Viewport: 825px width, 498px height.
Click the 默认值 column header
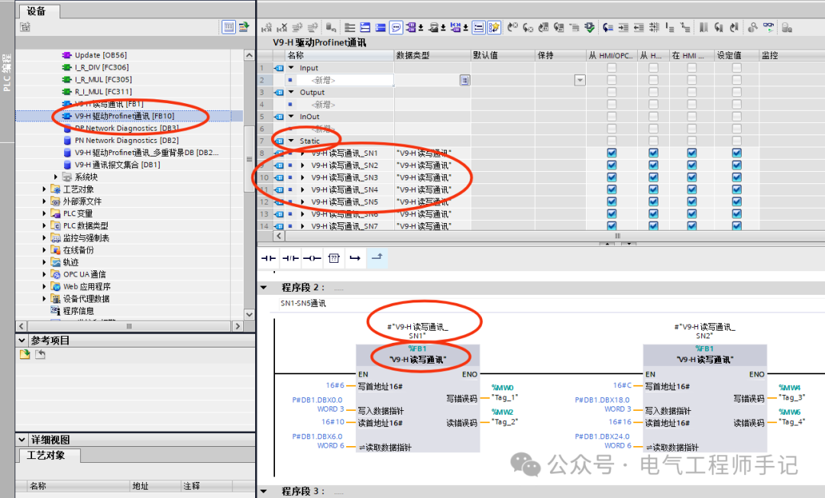coord(503,55)
